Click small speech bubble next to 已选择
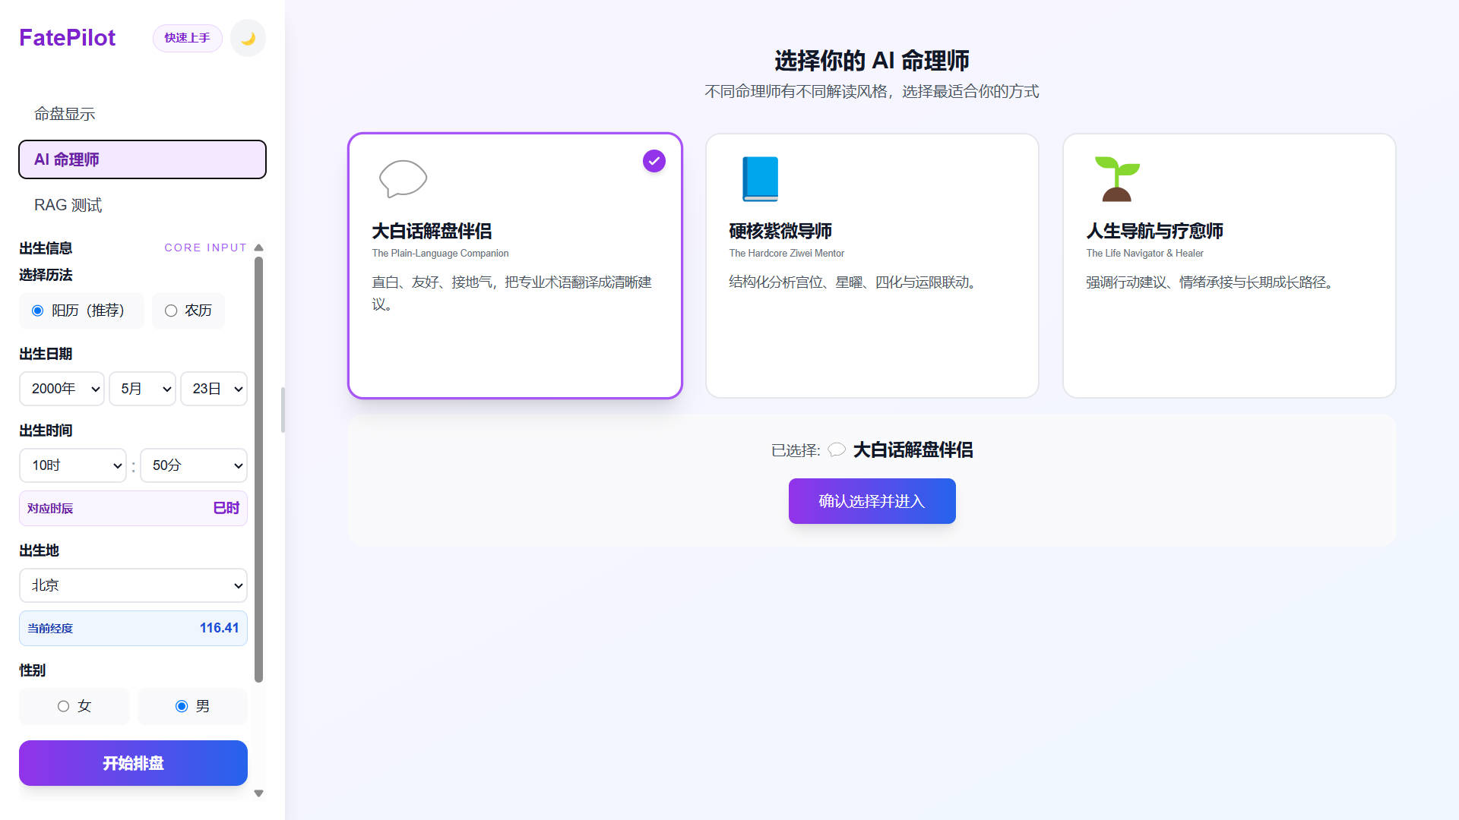 pos(837,450)
